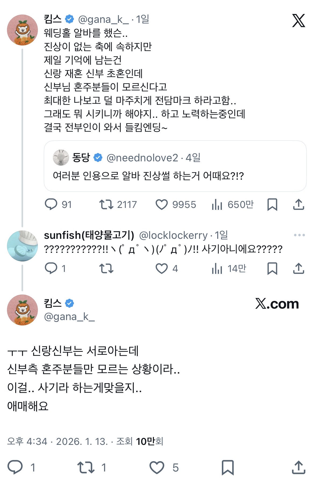Open the sunfish profile avatar

(x=23, y=246)
